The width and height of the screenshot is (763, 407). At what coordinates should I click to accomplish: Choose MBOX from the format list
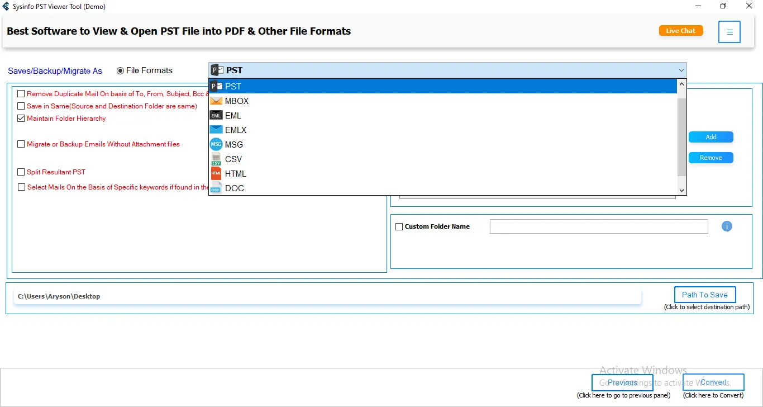point(442,101)
